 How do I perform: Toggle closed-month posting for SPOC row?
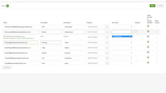tap(148, 36)
